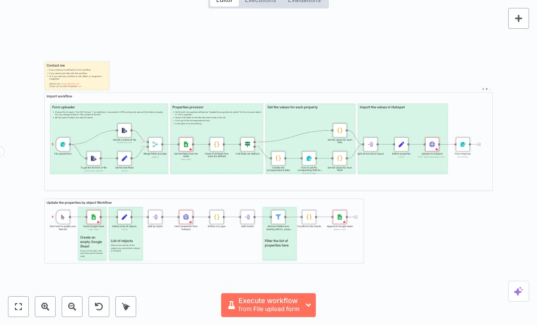Click the "If all fields are defined" switch node

(247, 144)
